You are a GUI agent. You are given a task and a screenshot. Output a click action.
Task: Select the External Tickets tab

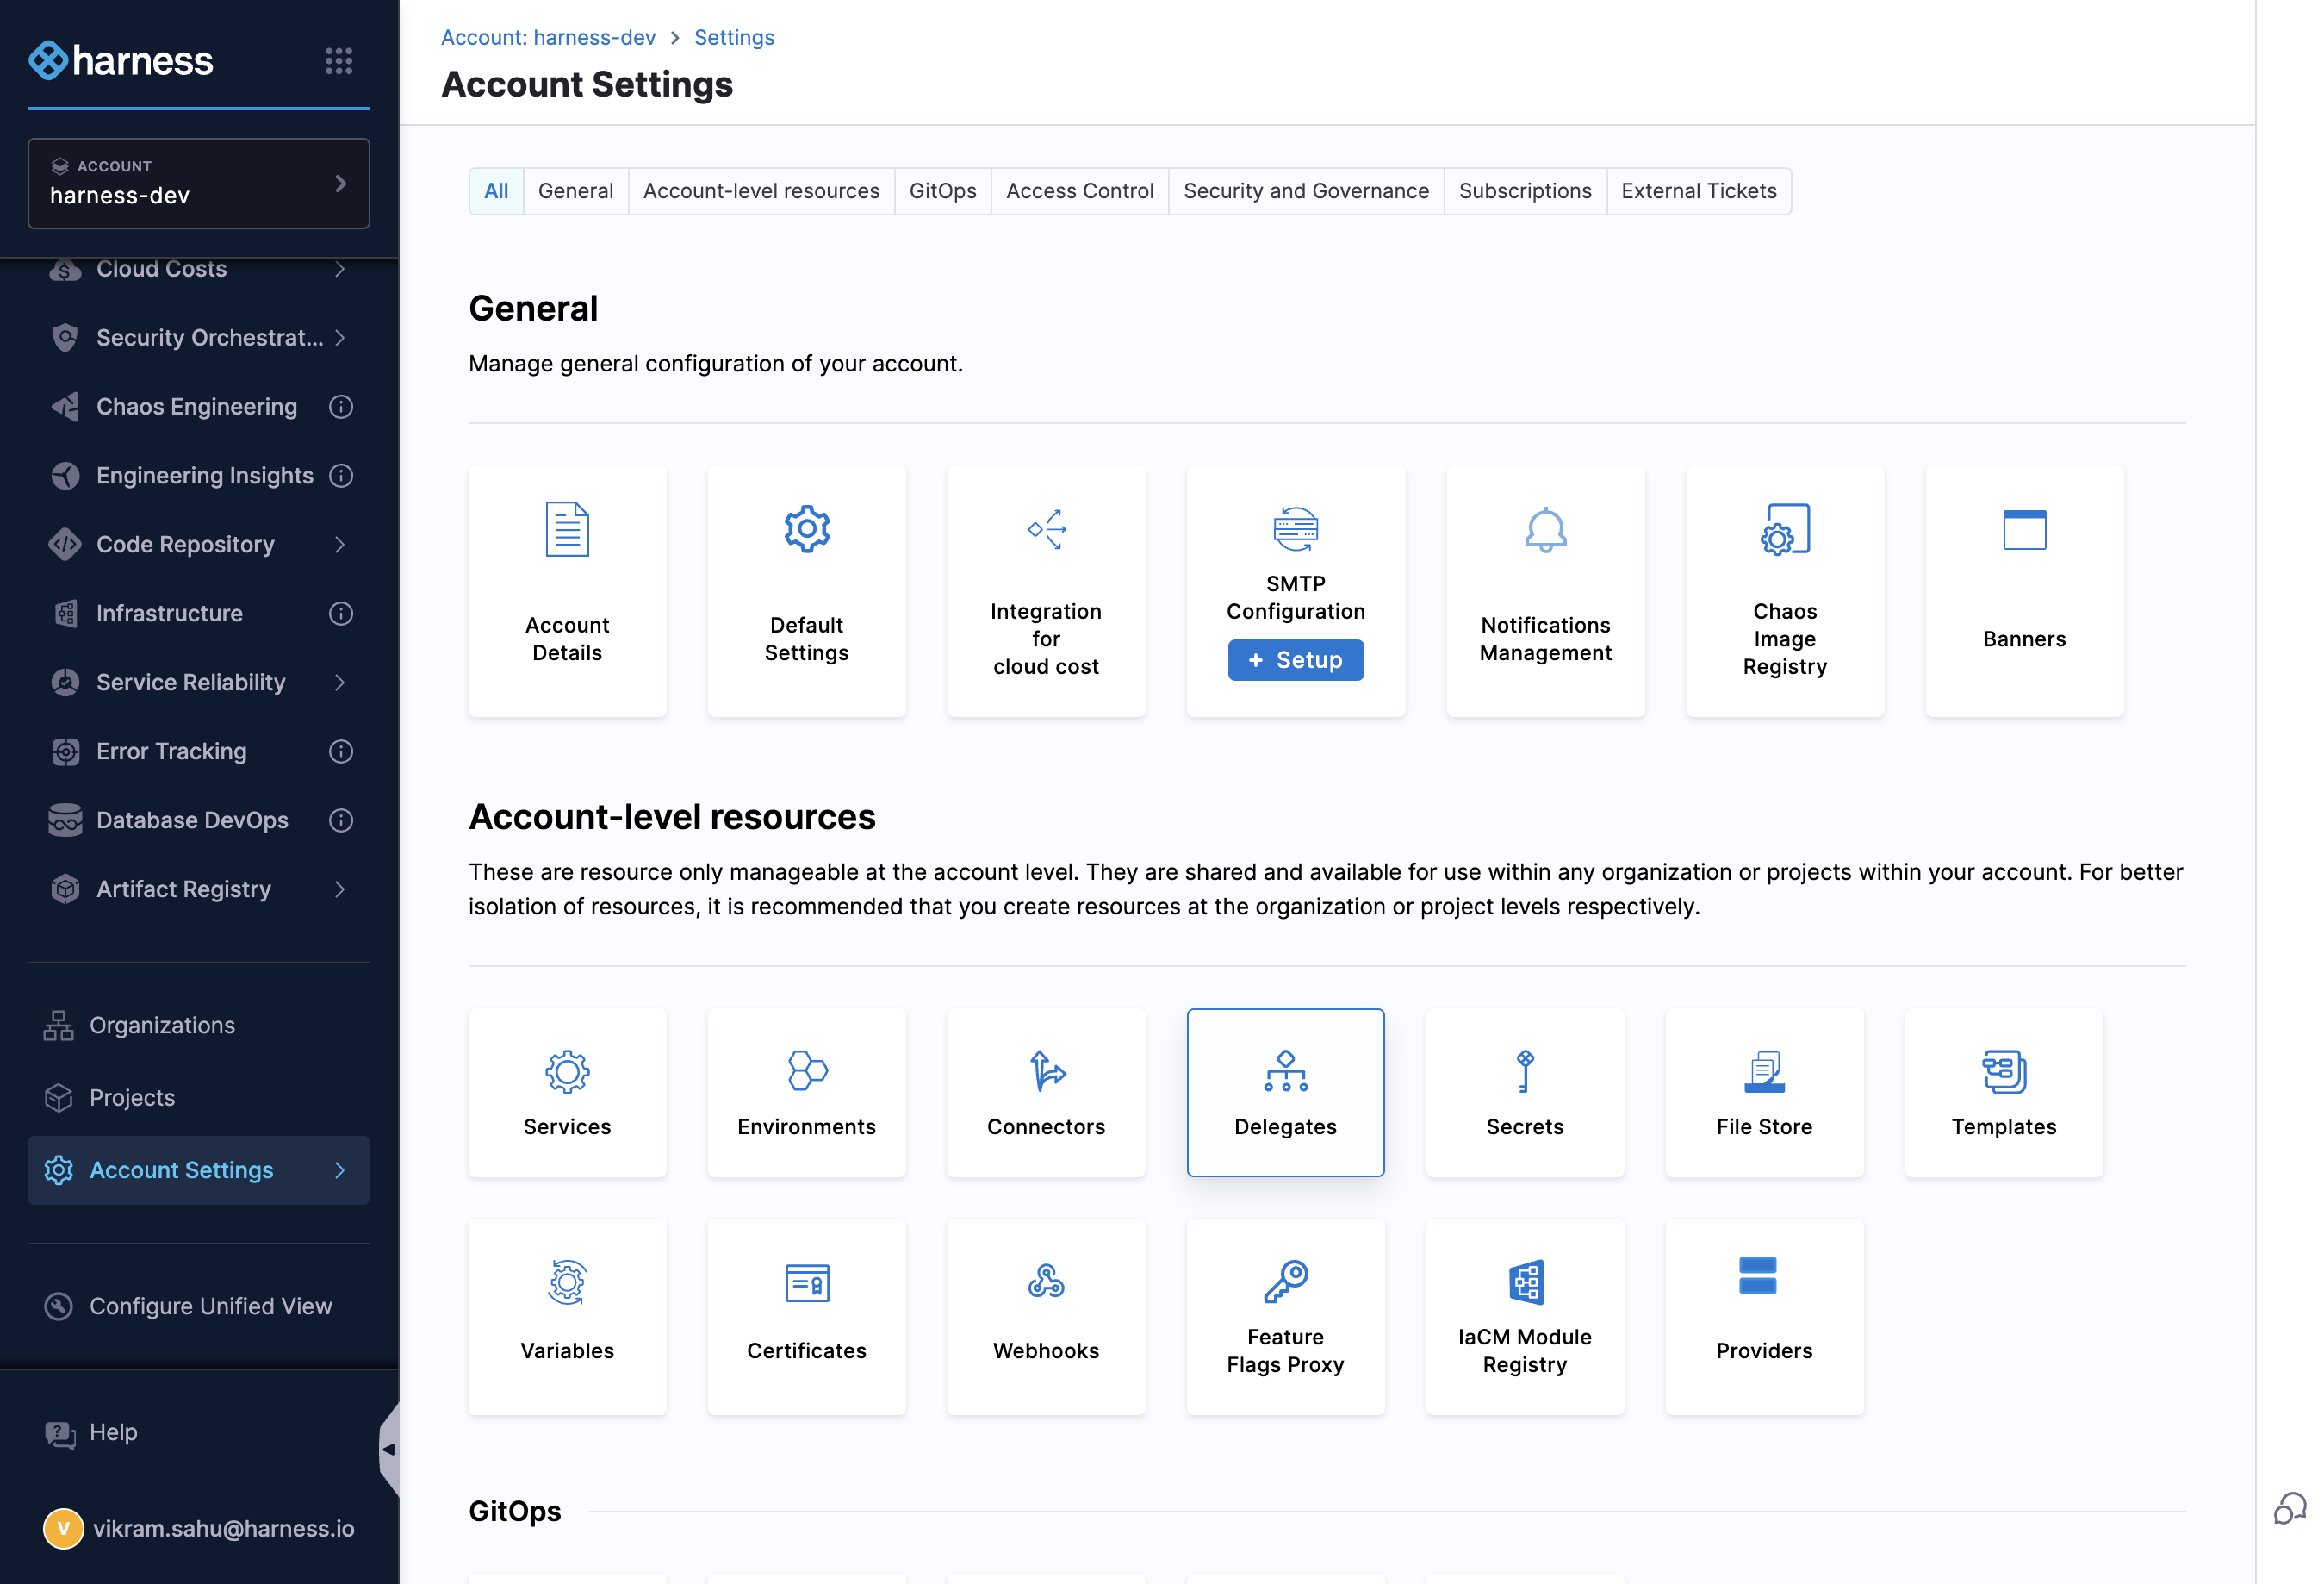pos(1698,191)
